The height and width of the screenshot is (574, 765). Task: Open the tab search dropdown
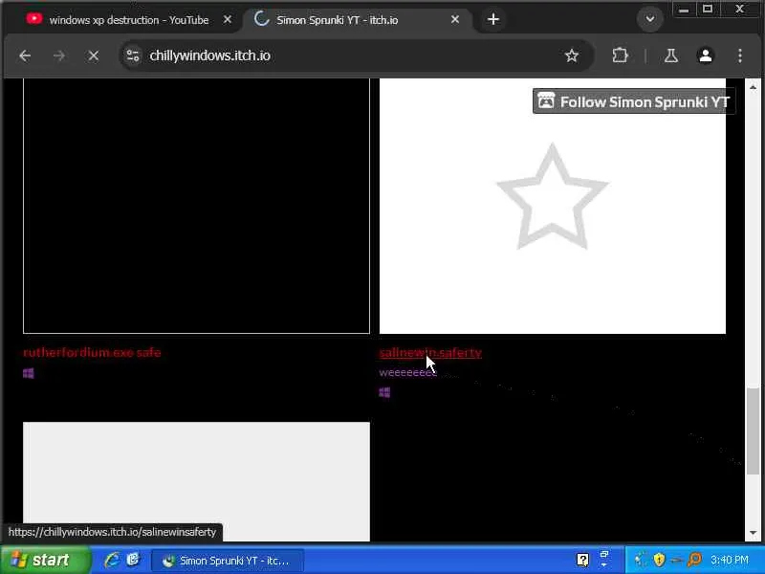click(x=650, y=19)
